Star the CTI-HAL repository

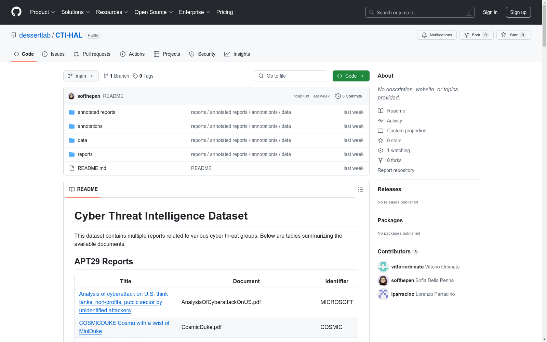coord(513,35)
